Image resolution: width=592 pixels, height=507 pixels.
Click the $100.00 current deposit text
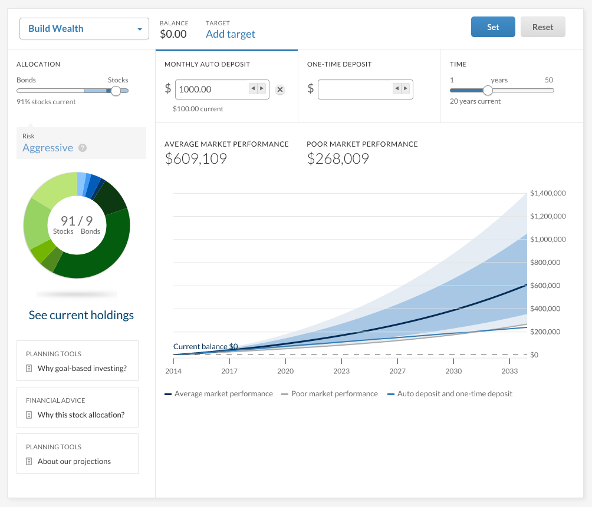pyautogui.click(x=198, y=109)
